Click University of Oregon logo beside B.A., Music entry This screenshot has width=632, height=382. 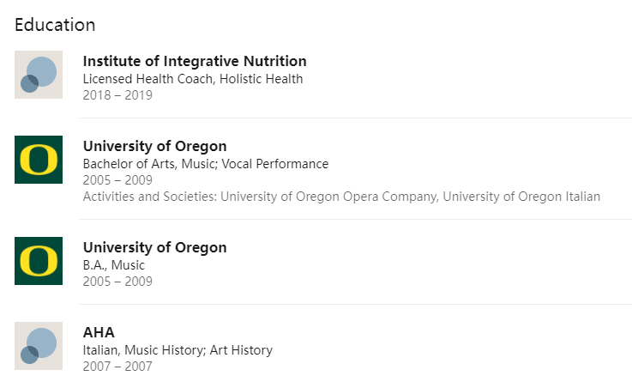click(x=39, y=261)
